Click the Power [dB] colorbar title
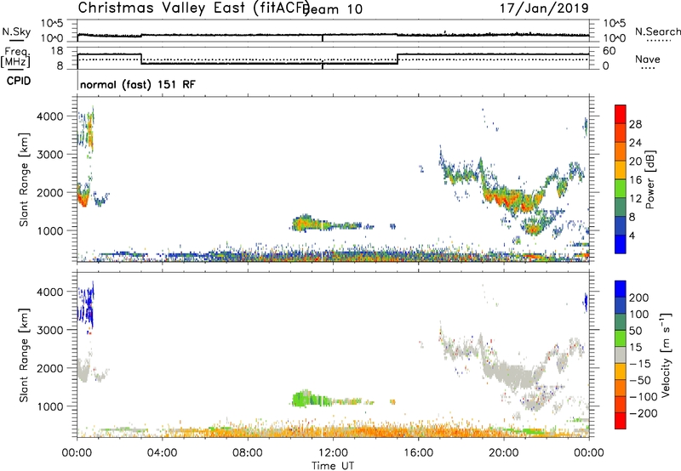681x471 pixels. [650, 179]
